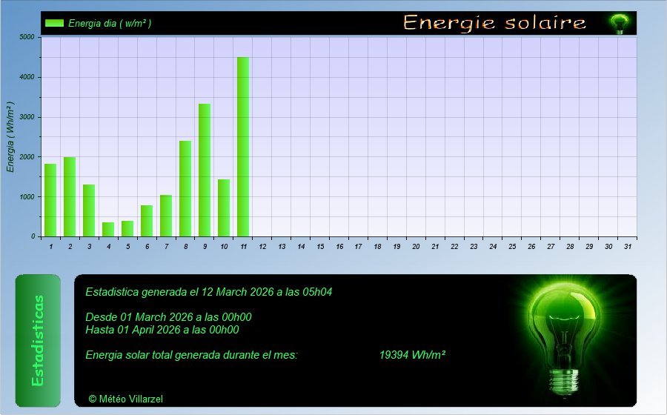Click the bar for day 8
667x415 pixels.
coord(185,188)
